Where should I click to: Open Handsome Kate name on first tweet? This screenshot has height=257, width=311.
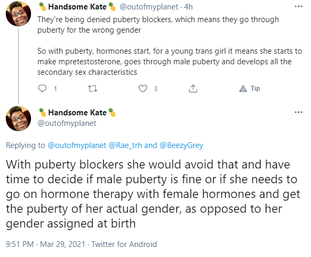click(77, 7)
